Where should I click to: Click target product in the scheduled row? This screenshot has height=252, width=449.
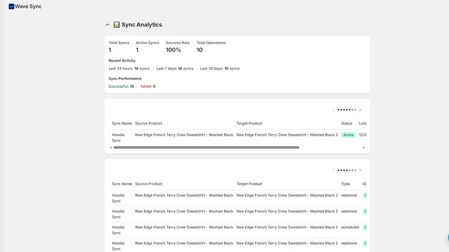(x=287, y=227)
